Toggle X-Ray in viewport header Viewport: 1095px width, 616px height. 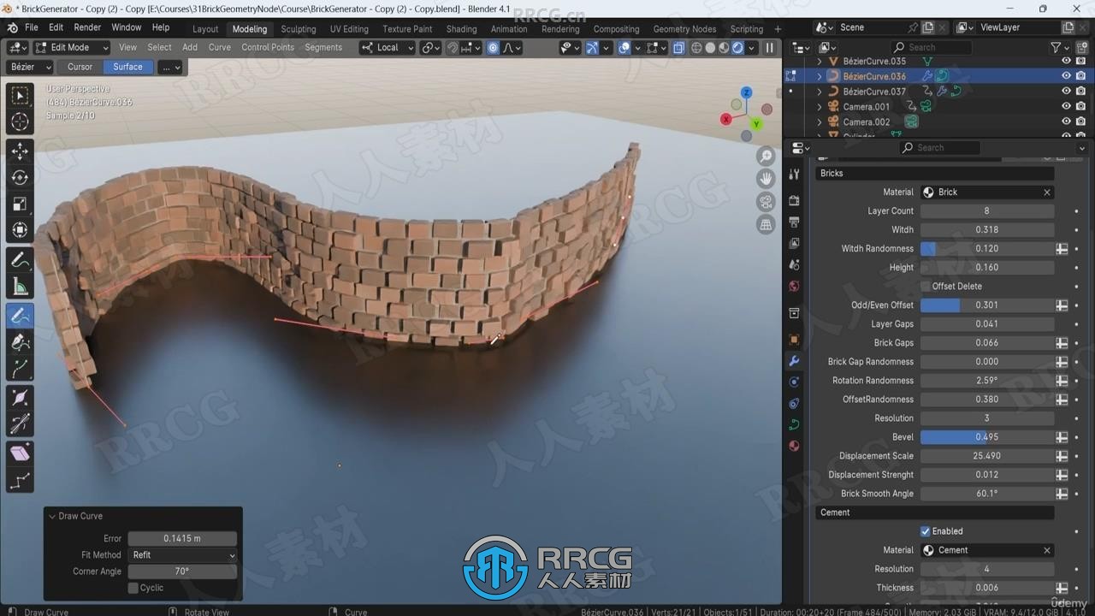(x=679, y=48)
